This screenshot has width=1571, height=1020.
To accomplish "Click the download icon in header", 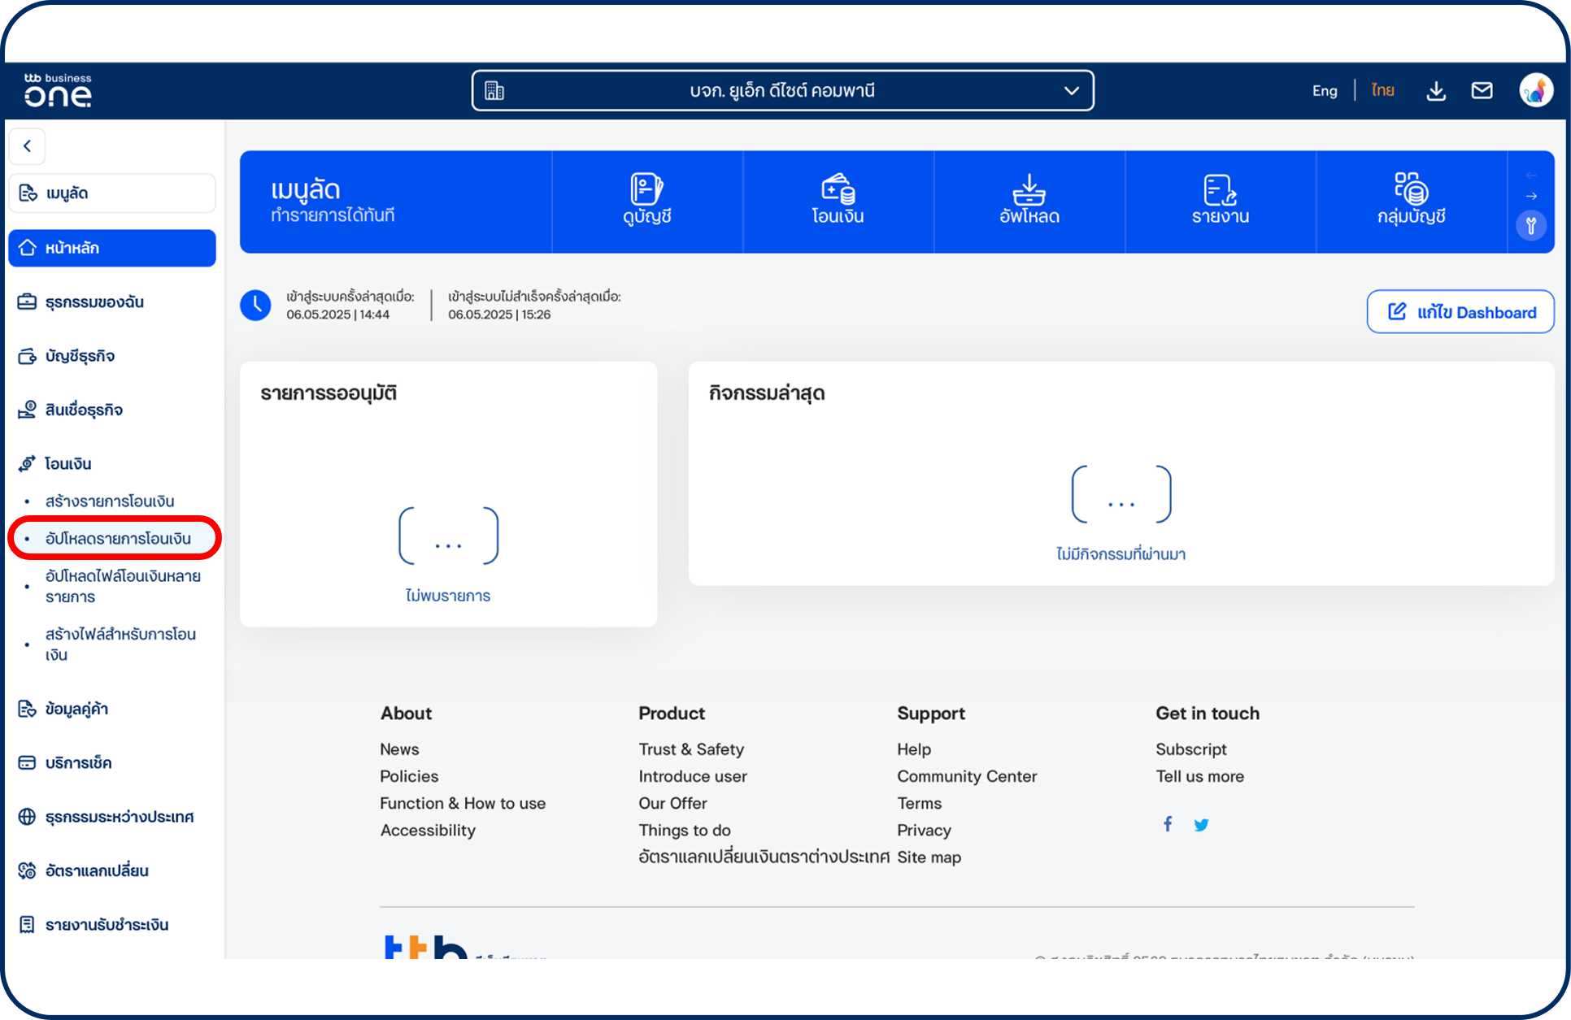I will click(1436, 91).
